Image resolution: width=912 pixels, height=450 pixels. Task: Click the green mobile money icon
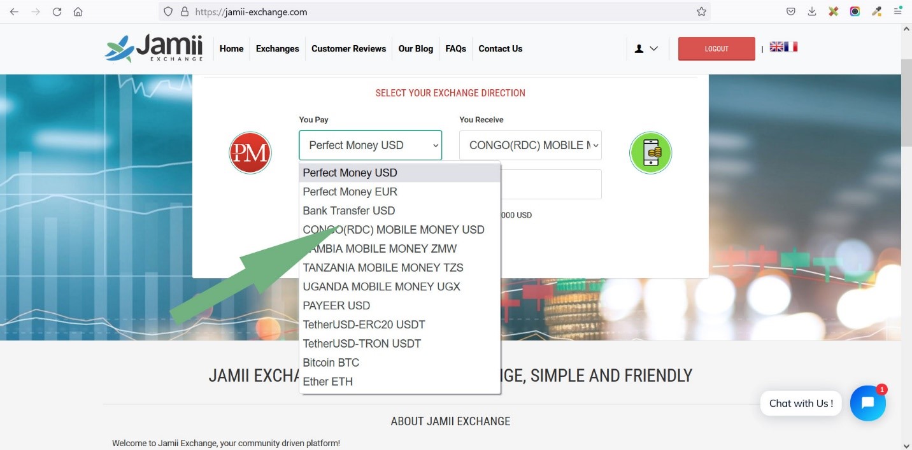click(x=650, y=153)
